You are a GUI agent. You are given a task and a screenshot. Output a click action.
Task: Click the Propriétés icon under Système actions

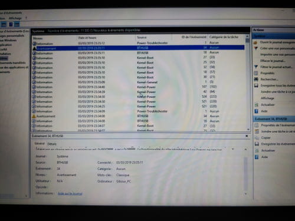(x=256, y=73)
